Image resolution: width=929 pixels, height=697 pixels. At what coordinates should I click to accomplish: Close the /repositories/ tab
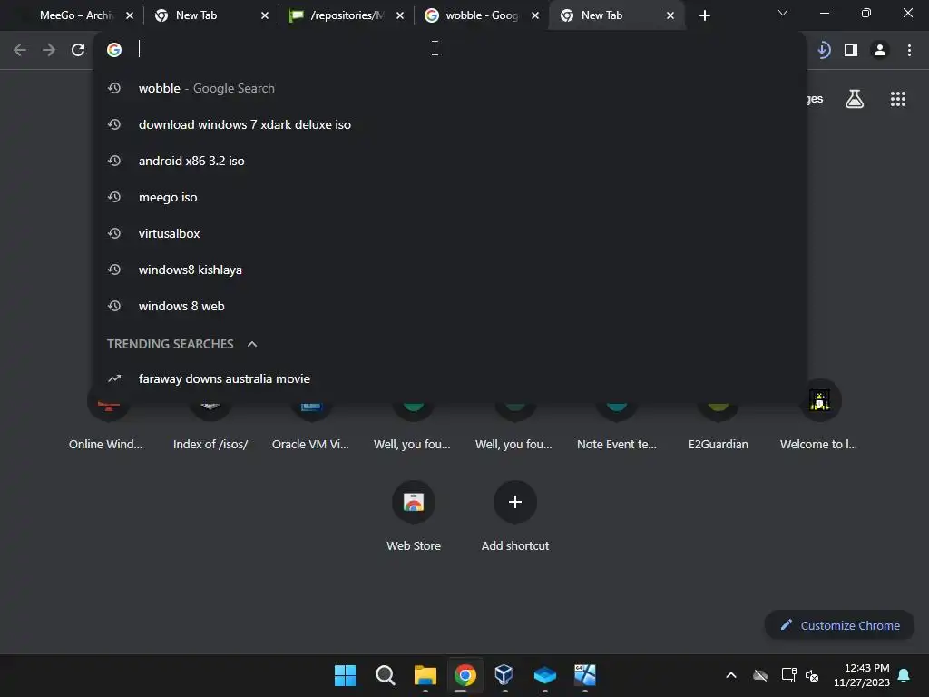pyautogui.click(x=400, y=15)
